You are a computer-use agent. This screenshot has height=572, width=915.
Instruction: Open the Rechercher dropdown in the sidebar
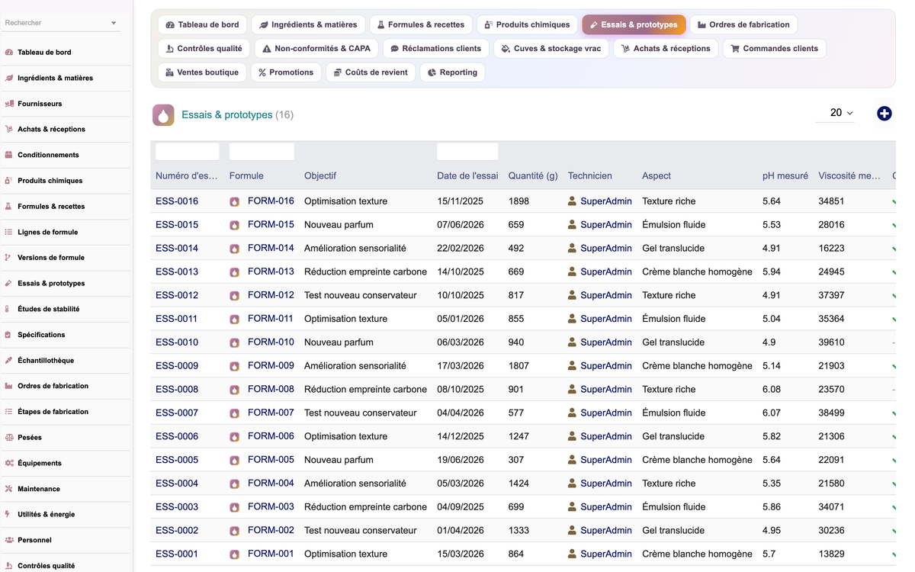point(114,23)
